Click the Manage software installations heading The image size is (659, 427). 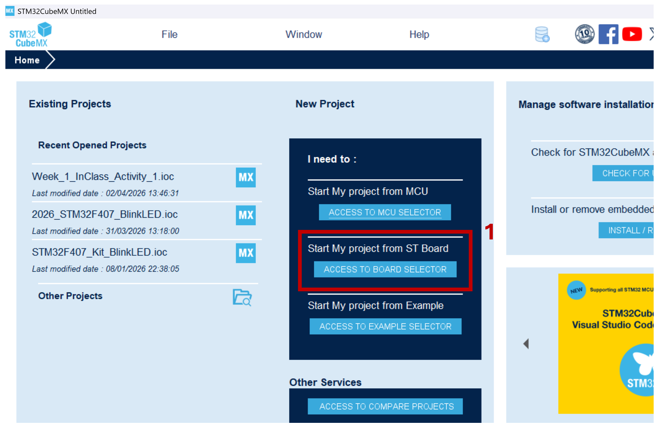coord(586,105)
